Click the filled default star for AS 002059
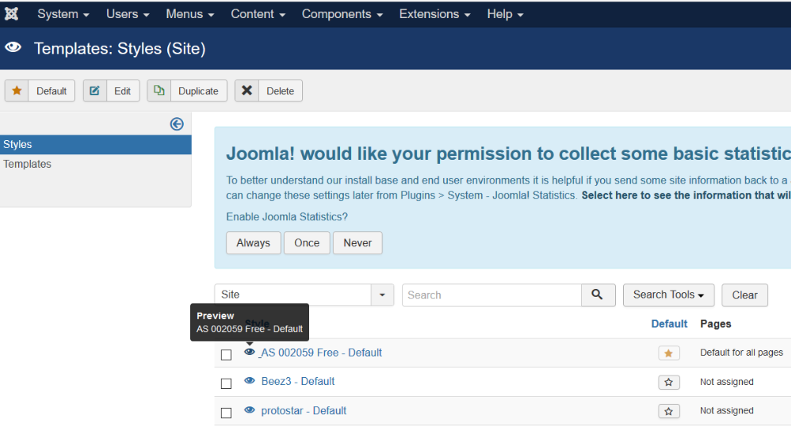Image resolution: width=791 pixels, height=444 pixels. coord(669,353)
